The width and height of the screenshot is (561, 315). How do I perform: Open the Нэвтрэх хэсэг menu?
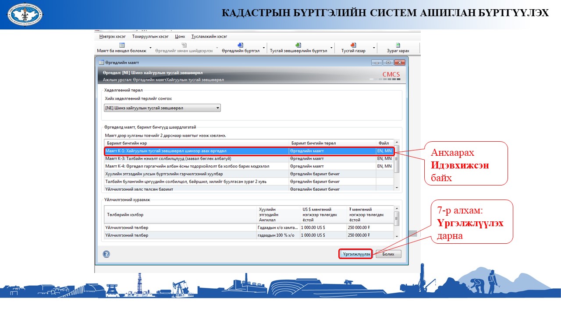point(112,36)
